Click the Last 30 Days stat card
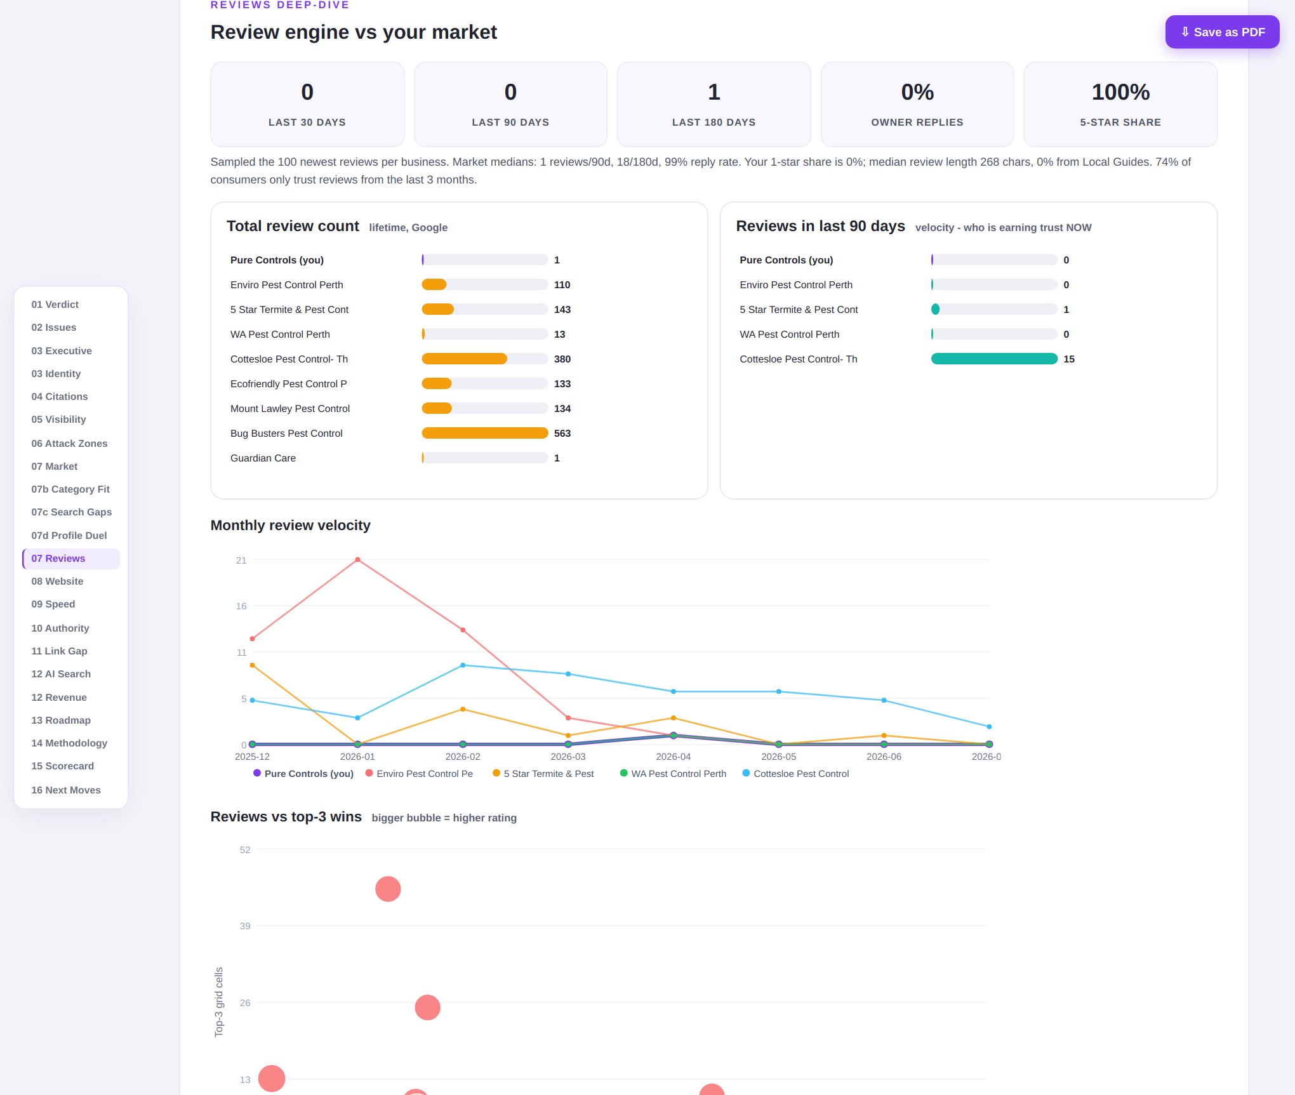 307,104
